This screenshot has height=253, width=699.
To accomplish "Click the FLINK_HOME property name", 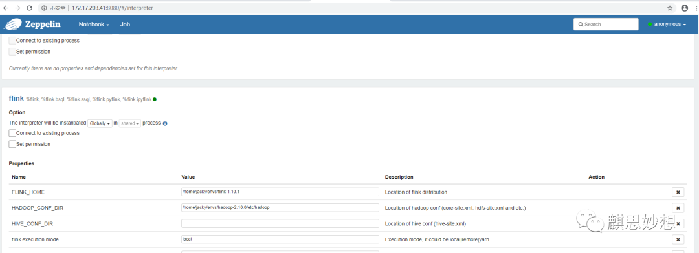I will [28, 192].
